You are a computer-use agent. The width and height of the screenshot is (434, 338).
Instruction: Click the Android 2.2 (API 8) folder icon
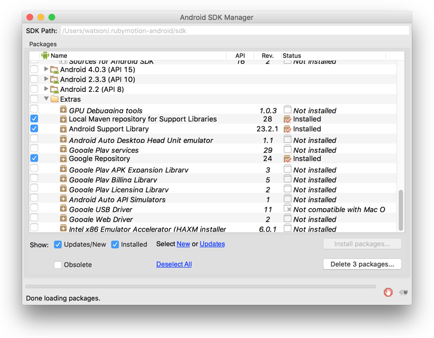[54, 90]
